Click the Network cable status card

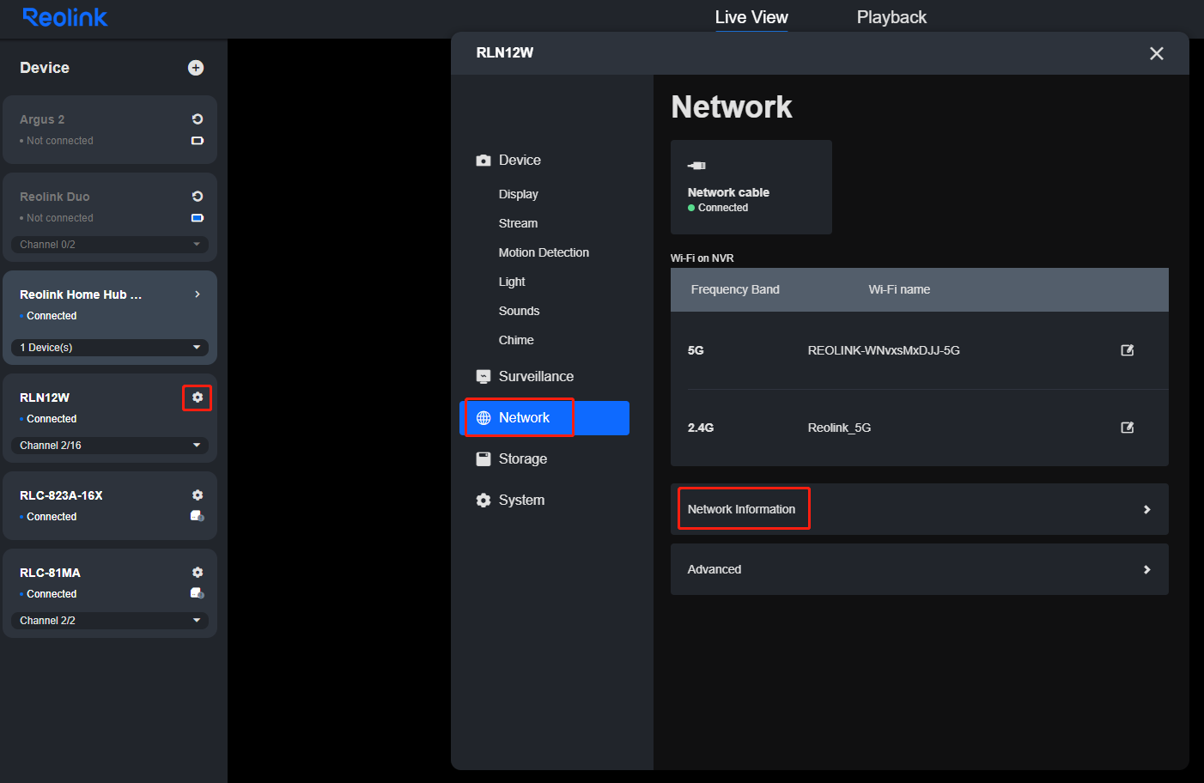point(751,187)
